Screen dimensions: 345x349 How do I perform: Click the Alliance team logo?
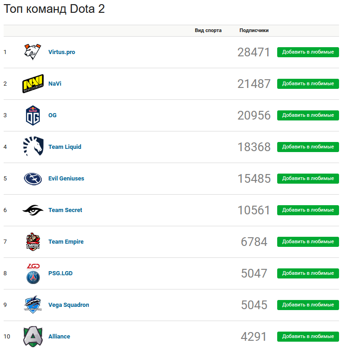[x=33, y=337]
